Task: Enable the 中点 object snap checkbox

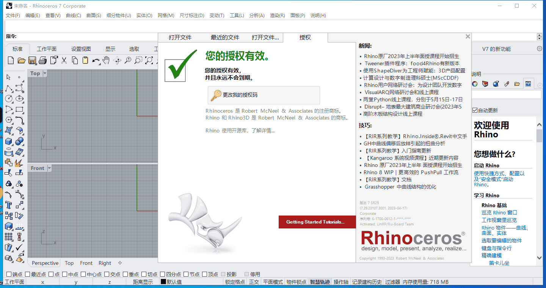Action: pos(65,274)
